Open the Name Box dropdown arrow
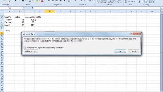The height and width of the screenshot is (92, 163). point(21,8)
